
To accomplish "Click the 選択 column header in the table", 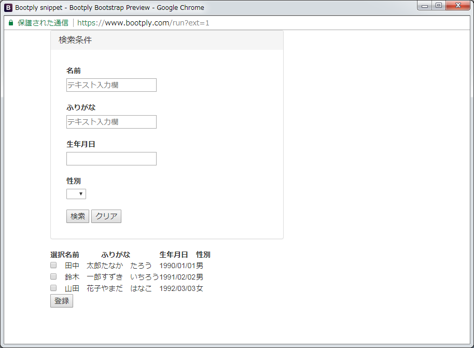I will (55, 255).
